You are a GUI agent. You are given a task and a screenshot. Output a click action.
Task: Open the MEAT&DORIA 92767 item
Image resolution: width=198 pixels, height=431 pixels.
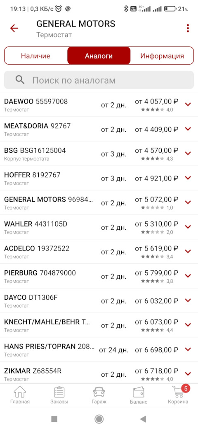click(99, 129)
